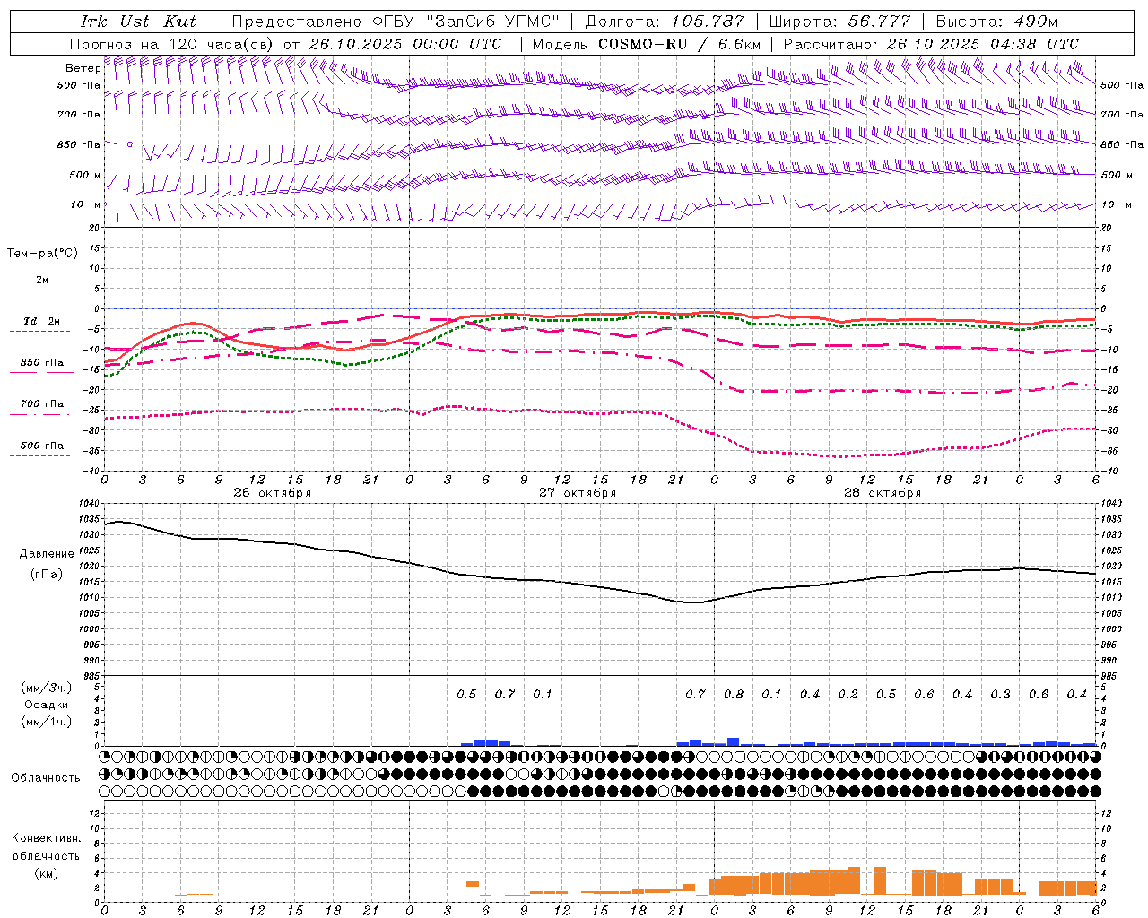Click the precipitation amount 0.8
The width and height of the screenshot is (1148, 918).
coord(734,694)
